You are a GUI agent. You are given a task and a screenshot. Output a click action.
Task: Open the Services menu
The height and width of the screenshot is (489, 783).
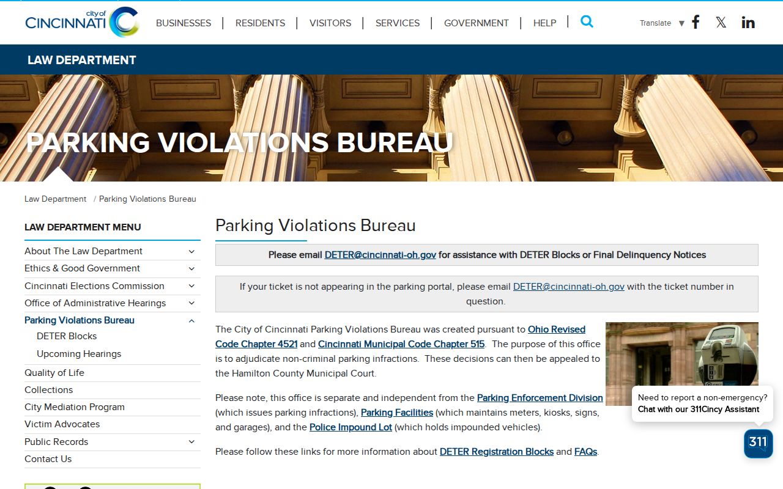[x=398, y=23]
